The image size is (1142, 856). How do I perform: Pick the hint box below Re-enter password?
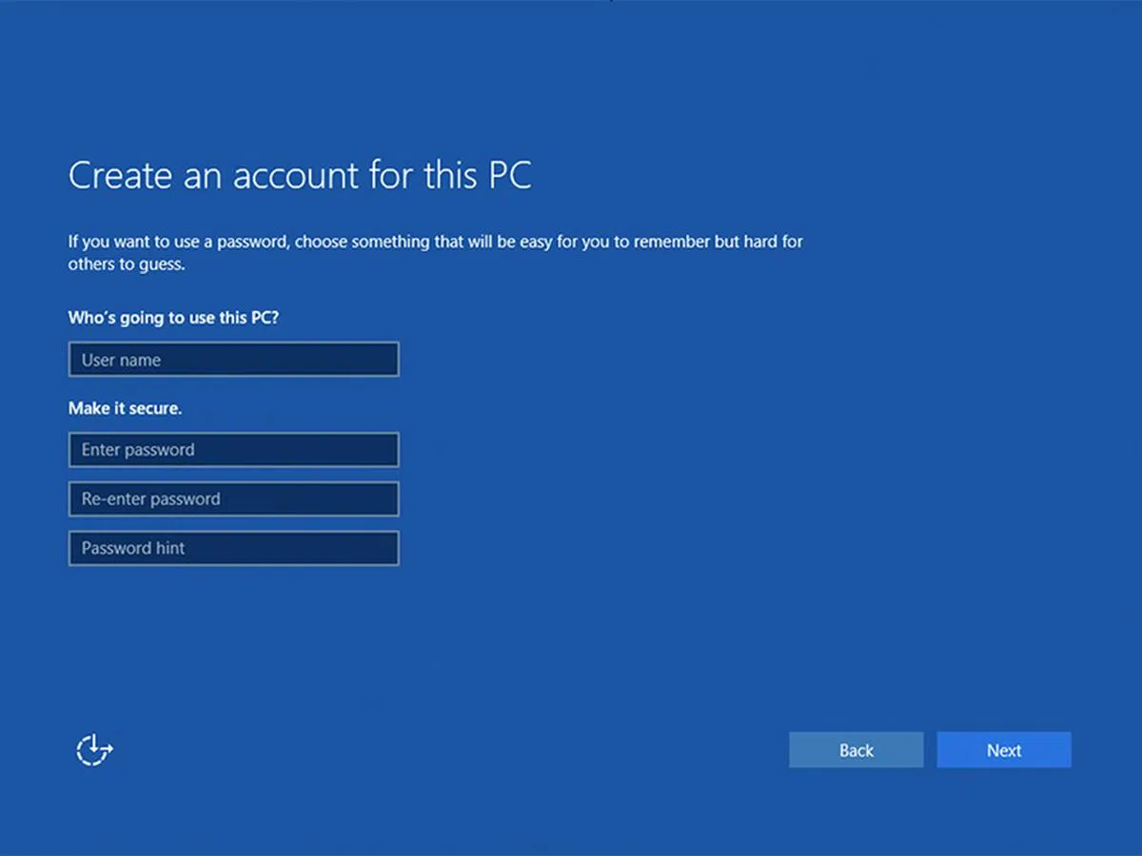pyautogui.click(x=233, y=549)
